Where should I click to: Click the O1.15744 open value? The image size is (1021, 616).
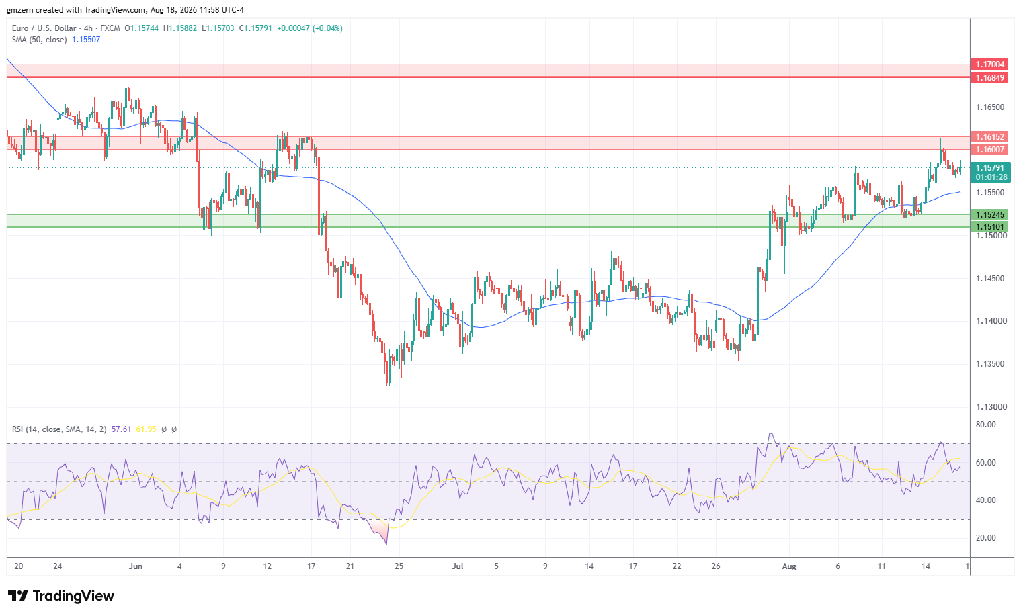tap(142, 28)
